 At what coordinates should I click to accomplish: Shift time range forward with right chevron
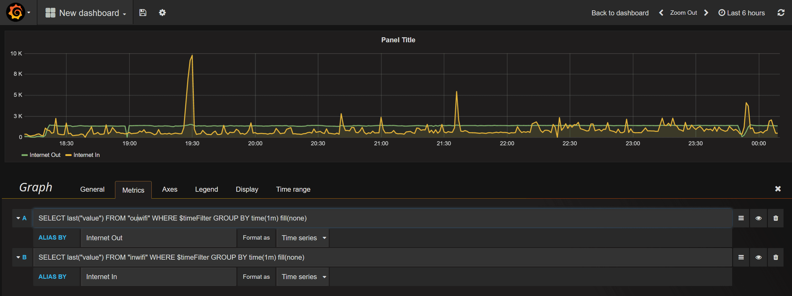(706, 13)
